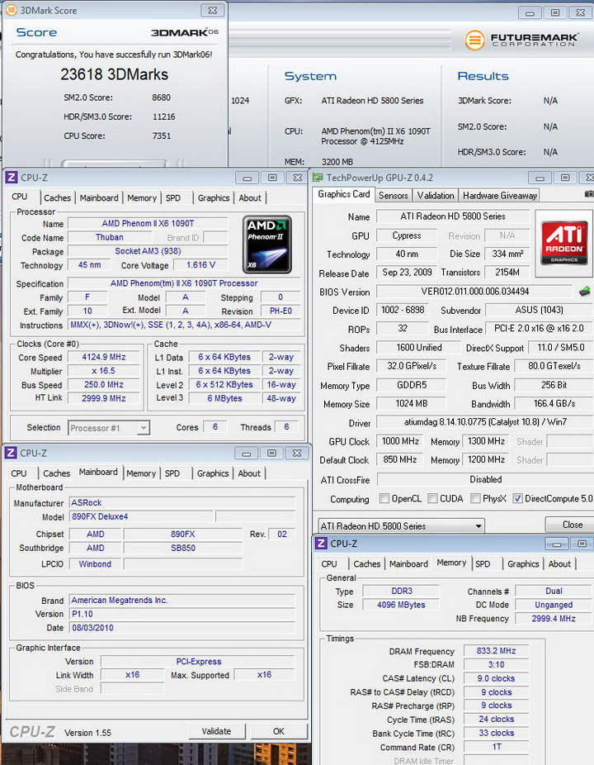
Task: Click the Driver field atiumdag Catalyst 10.8
Action: coord(485,422)
